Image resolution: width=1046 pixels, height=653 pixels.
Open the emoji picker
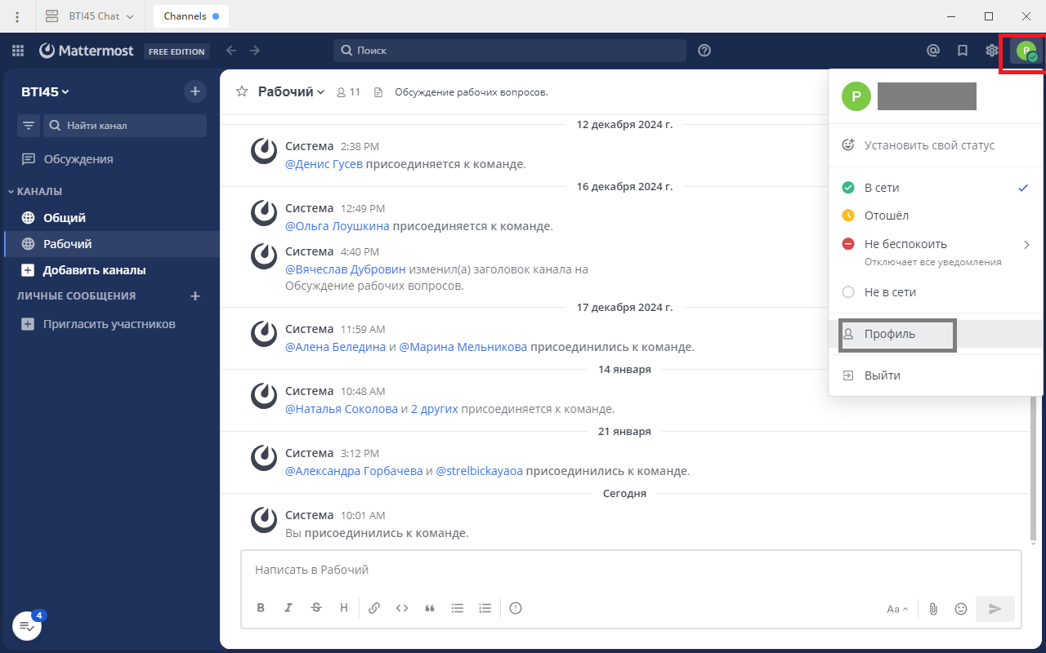click(961, 609)
